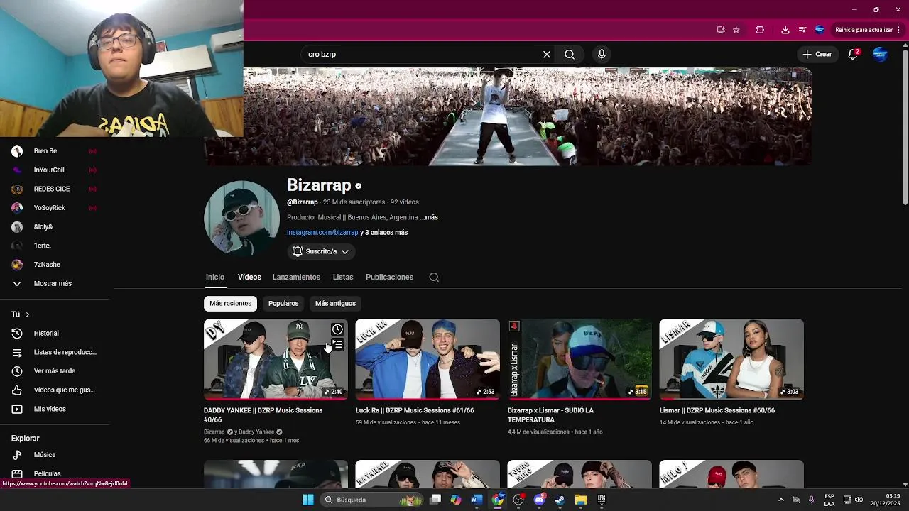This screenshot has height=511, width=909.
Task: Click Reinicia para actualizar button
Action: 864,30
